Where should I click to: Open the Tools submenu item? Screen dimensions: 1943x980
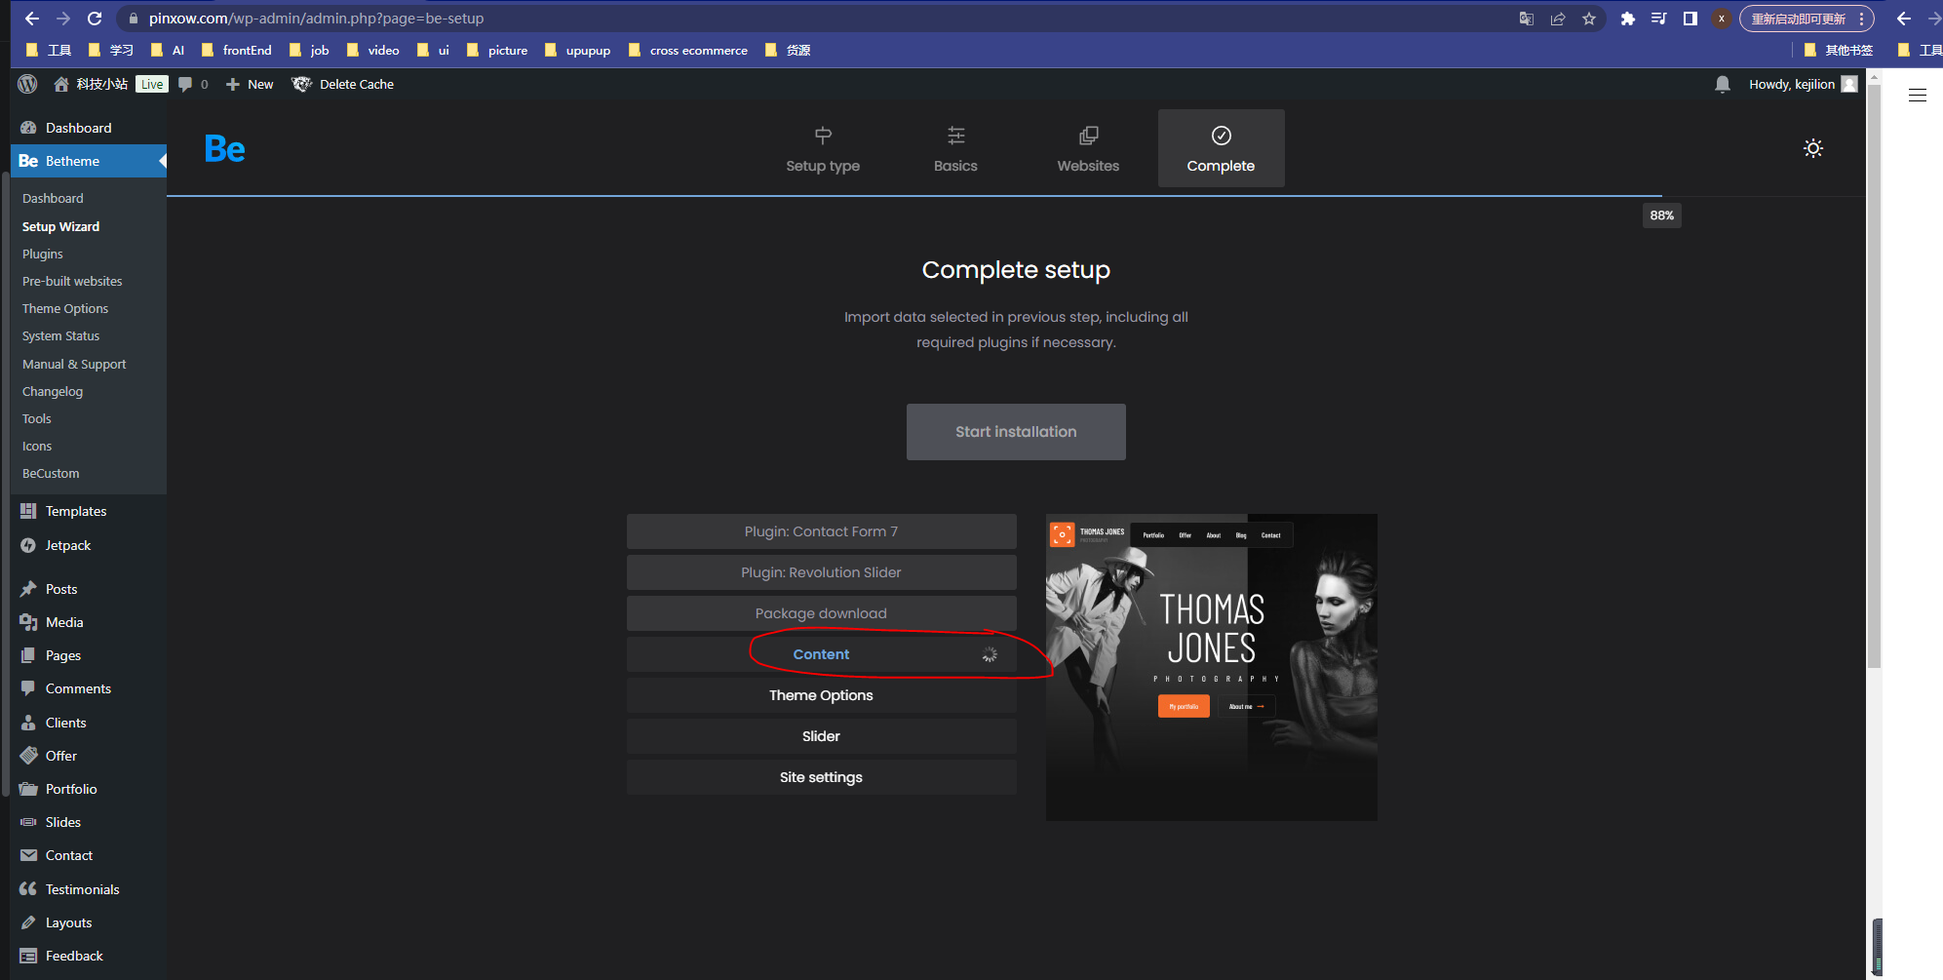pyautogui.click(x=37, y=418)
